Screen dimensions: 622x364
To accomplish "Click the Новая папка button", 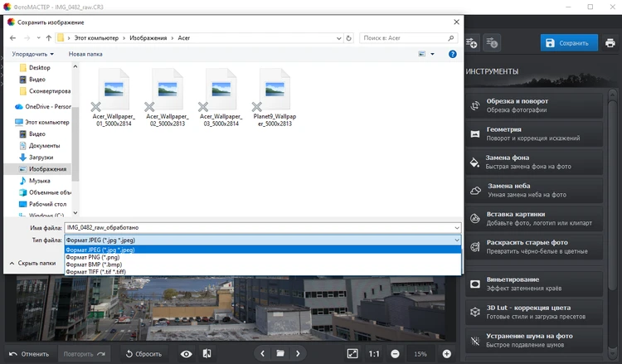I will click(x=86, y=54).
